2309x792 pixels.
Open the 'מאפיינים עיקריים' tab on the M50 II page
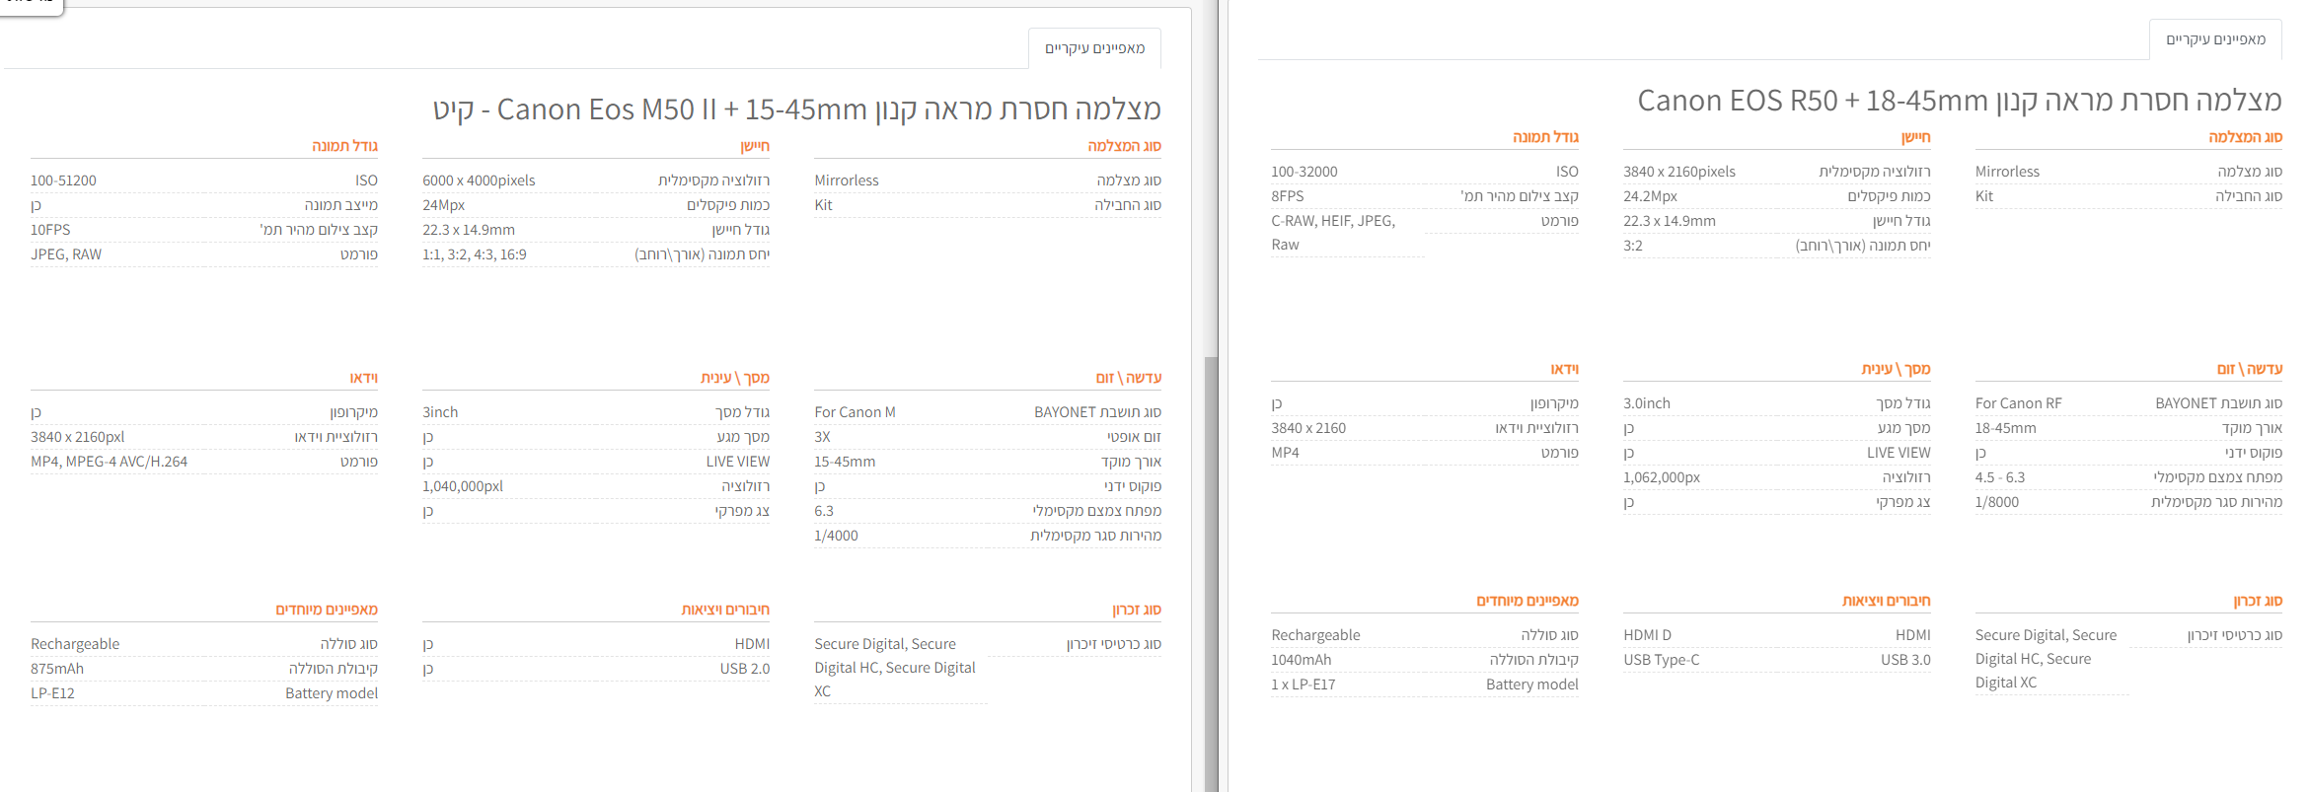click(x=1094, y=48)
